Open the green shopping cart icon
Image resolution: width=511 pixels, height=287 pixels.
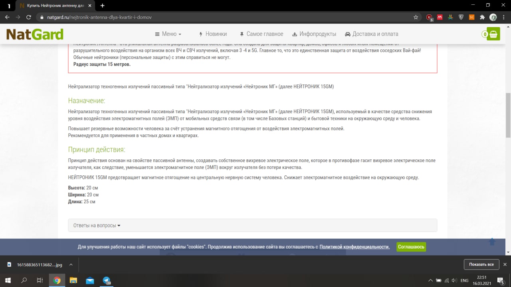coord(493,34)
